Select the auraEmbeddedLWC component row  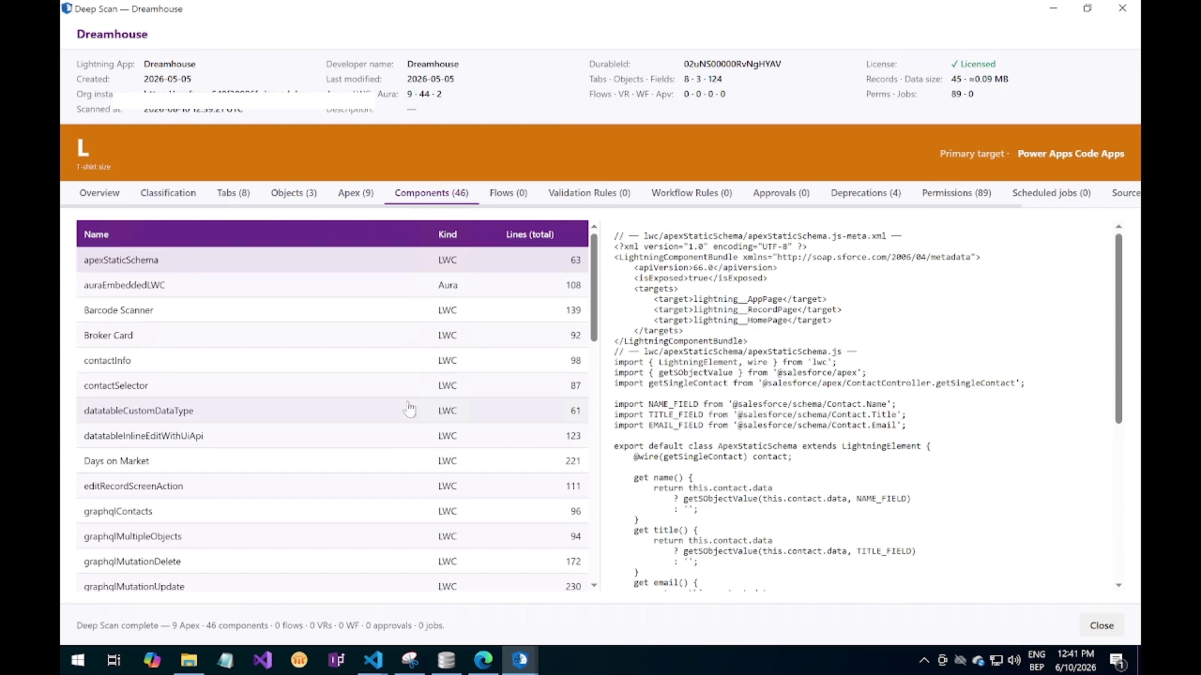point(332,284)
